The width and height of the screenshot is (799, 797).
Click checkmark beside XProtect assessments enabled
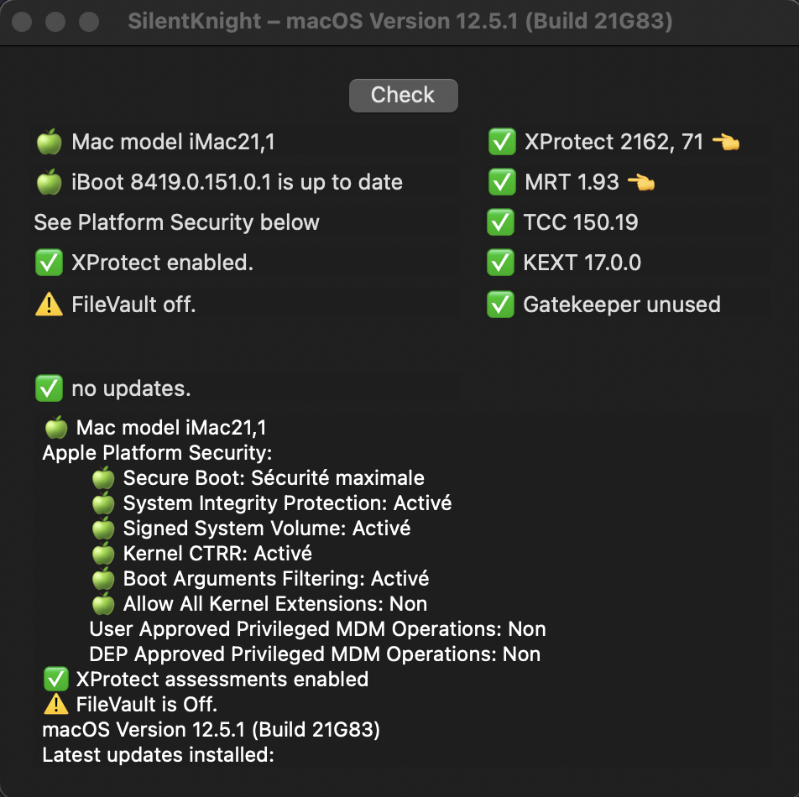[x=56, y=680]
